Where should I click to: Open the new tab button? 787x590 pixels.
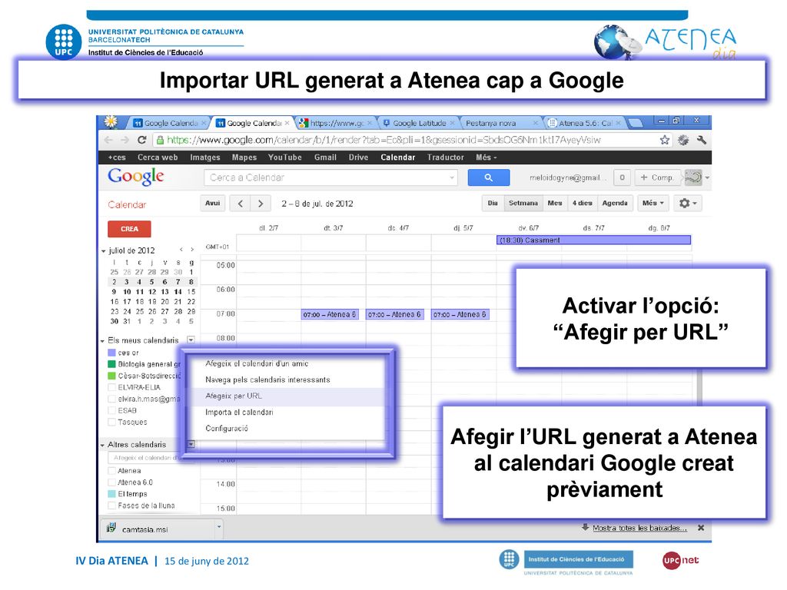635,123
